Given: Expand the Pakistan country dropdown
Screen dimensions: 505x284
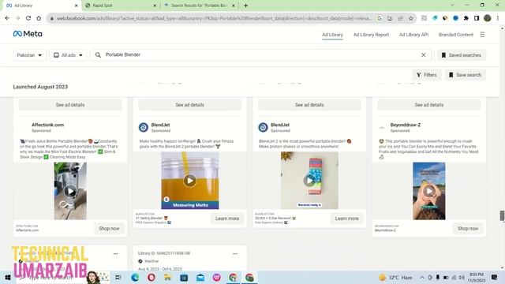Looking at the screenshot, I should point(29,55).
